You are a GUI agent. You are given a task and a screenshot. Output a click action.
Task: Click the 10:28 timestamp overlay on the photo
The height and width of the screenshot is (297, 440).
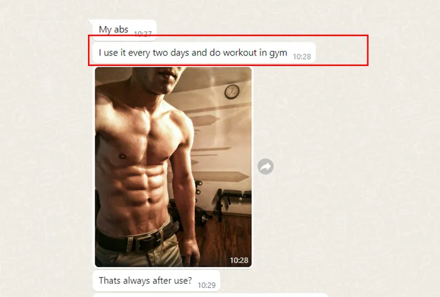[239, 260]
